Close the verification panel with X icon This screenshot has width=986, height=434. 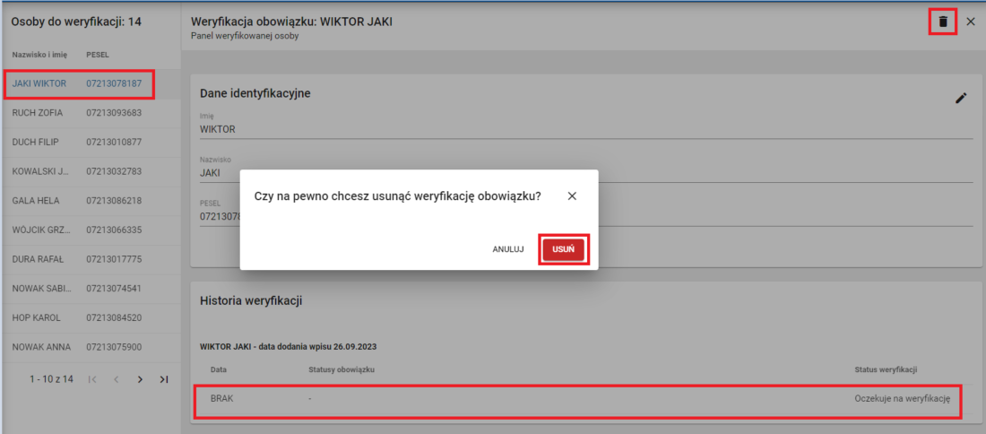pos(971,21)
